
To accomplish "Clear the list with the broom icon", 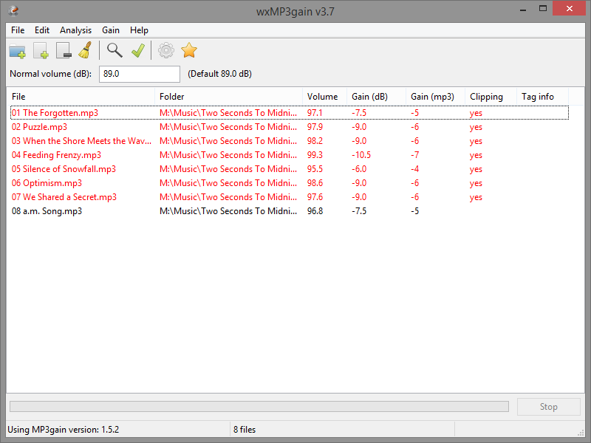I will (85, 51).
